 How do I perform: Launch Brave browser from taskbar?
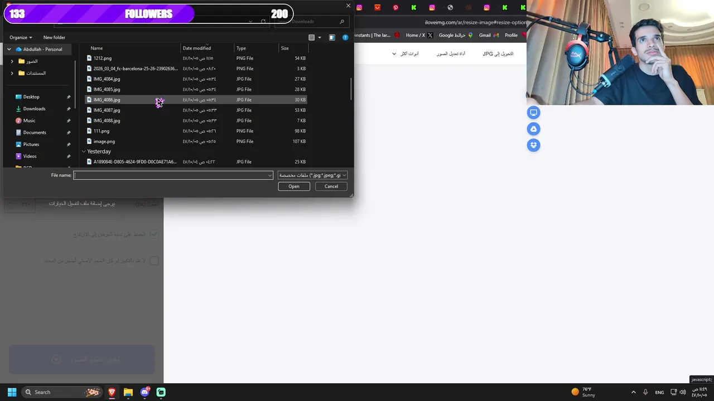(x=112, y=392)
